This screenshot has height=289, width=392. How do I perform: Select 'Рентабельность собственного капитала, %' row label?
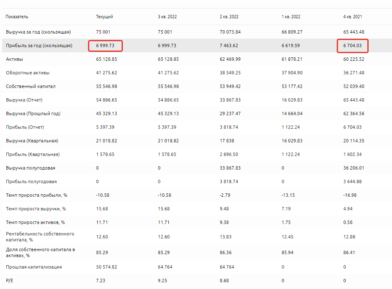pos(40,237)
